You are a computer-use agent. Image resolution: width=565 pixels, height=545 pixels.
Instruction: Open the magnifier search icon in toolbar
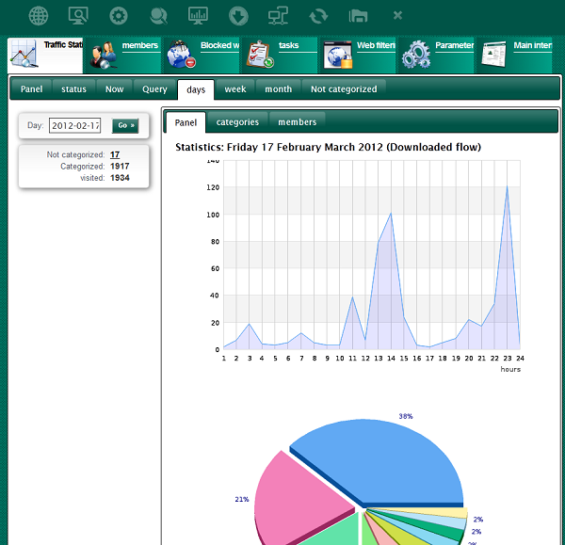tap(158, 16)
